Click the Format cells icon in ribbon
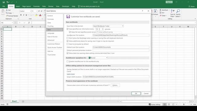197x111 pixels. [x=155, y=11]
